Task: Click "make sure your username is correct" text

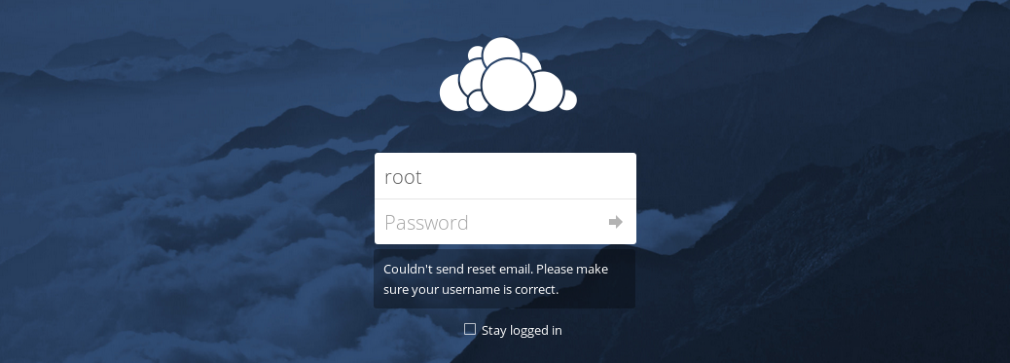Action: [x=496, y=279]
